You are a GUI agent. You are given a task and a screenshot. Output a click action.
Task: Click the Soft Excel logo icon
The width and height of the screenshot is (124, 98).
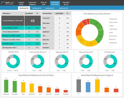point(3,3)
